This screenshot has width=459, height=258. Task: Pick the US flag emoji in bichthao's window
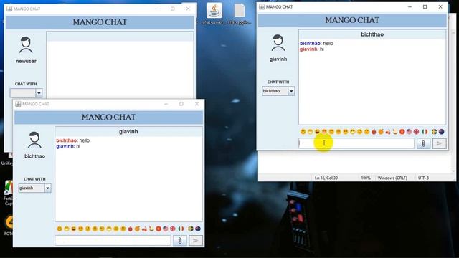(166, 229)
